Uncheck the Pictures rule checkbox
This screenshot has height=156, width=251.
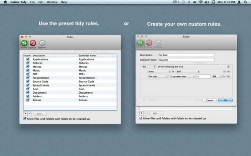28,63
